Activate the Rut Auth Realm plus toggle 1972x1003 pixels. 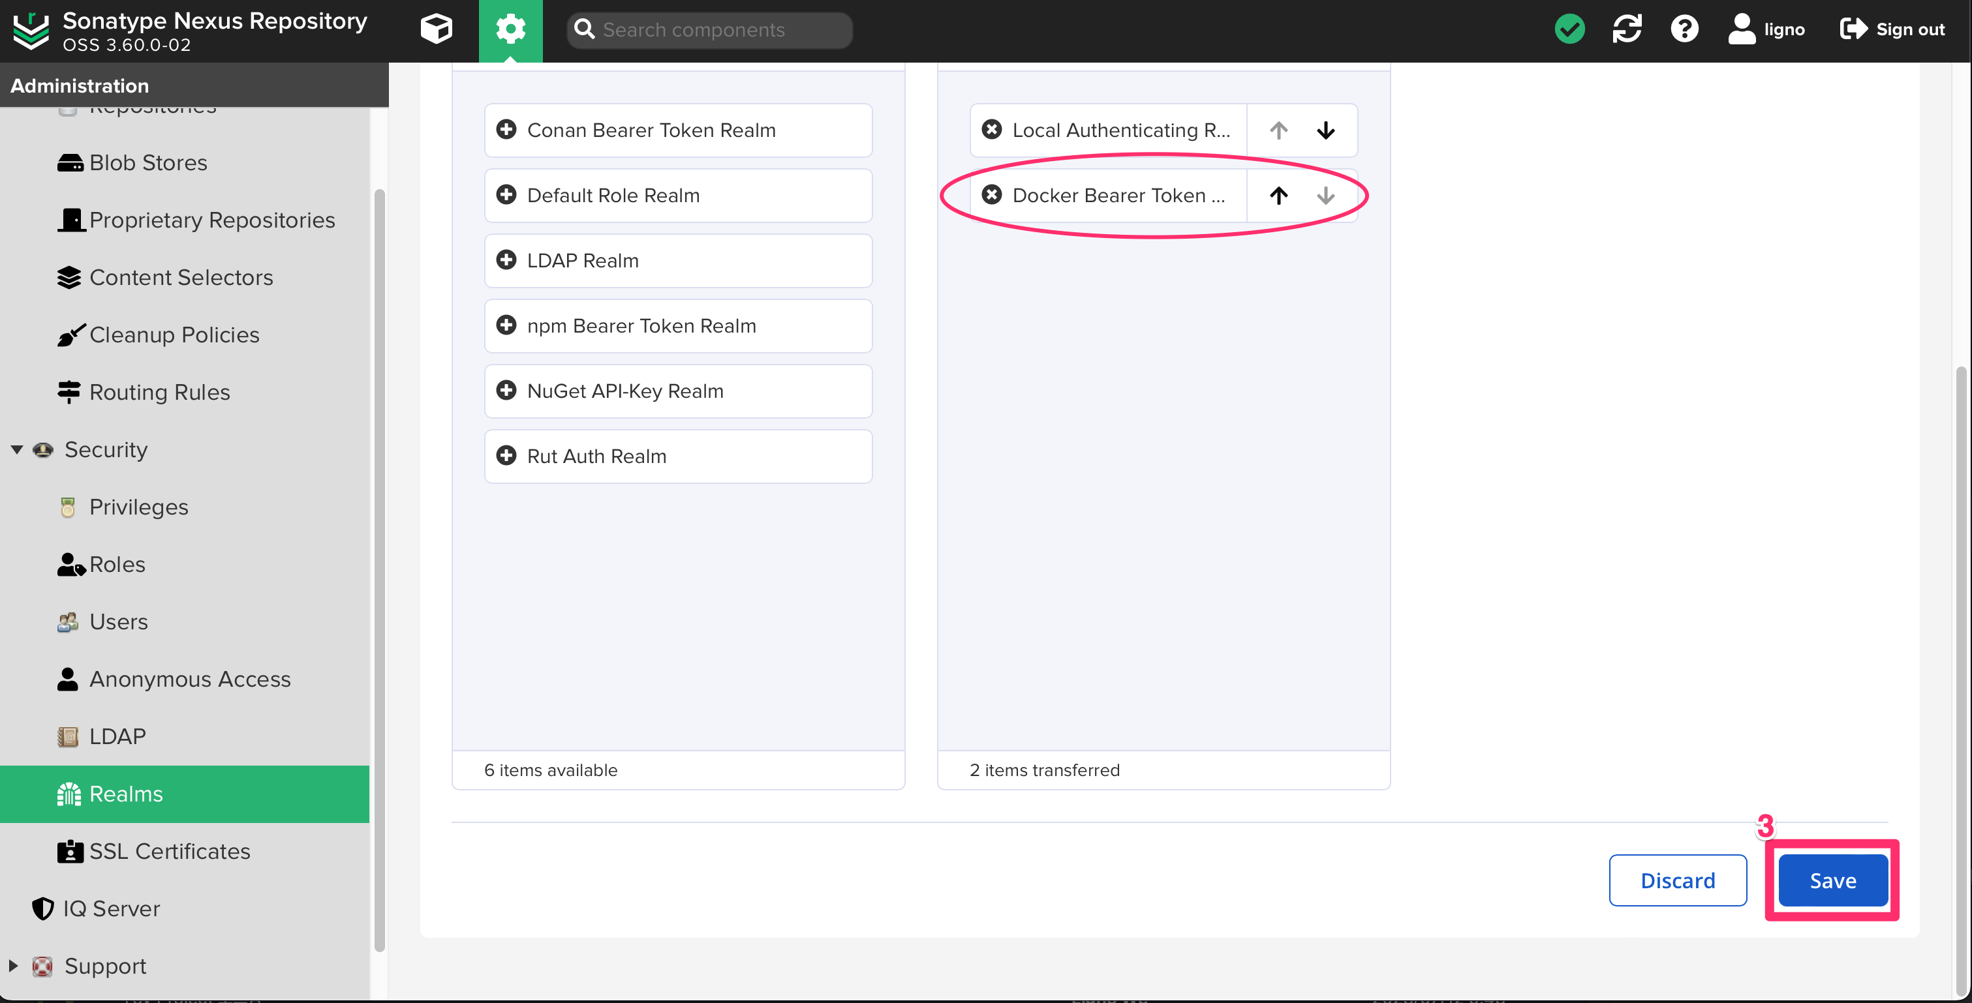click(506, 455)
